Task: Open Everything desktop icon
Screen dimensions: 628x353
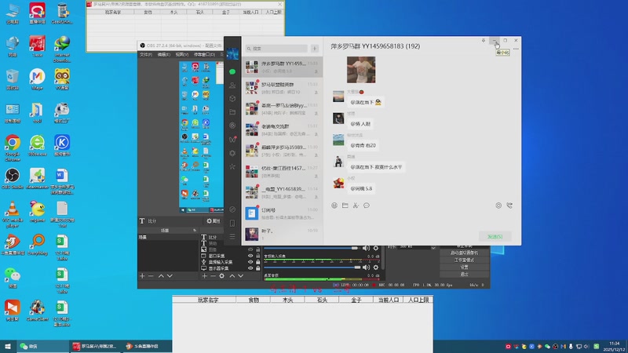Action: [x=37, y=245]
